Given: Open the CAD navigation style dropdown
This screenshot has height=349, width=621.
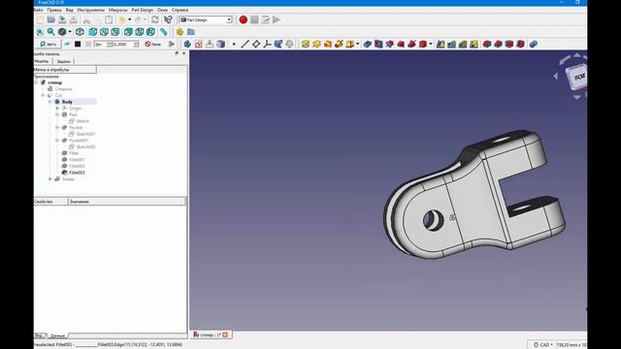Looking at the screenshot, I should click(542, 345).
